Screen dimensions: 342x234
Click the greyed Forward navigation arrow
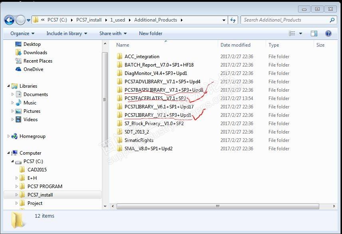tap(20, 20)
